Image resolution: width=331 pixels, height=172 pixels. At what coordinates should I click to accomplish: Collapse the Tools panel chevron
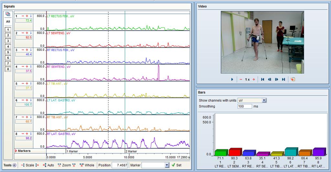pos(14,165)
